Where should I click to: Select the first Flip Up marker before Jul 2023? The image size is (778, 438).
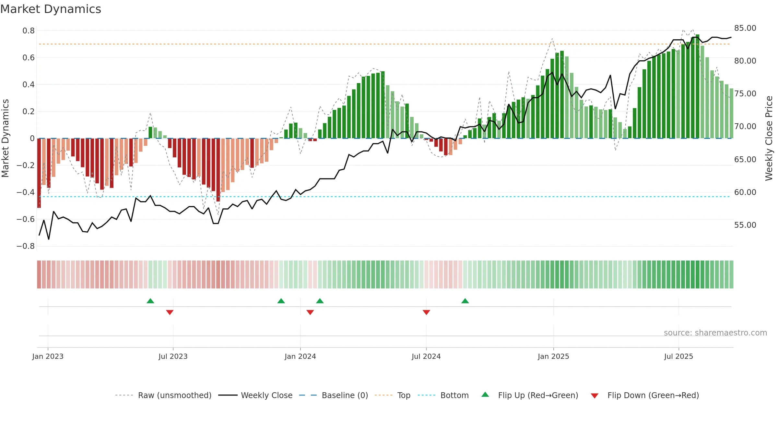click(x=150, y=301)
